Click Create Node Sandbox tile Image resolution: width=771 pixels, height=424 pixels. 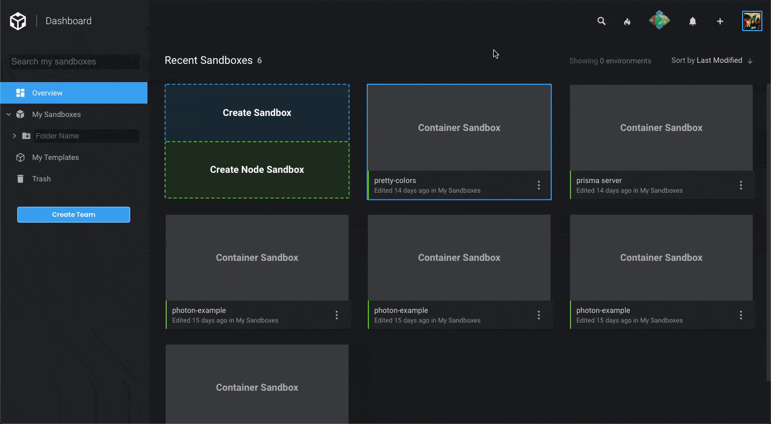[257, 170]
